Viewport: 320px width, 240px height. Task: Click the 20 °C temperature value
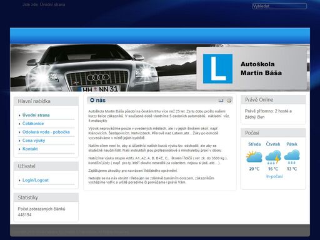(x=254, y=169)
